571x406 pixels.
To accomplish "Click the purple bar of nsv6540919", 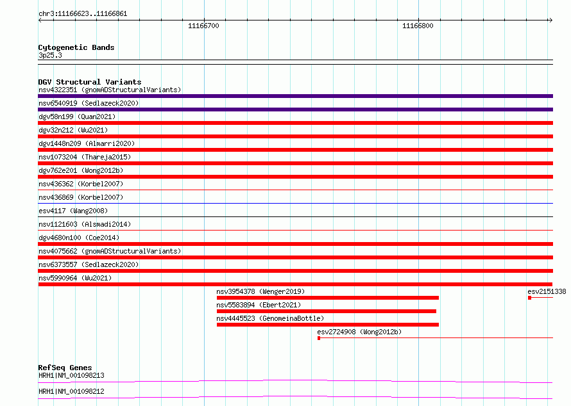I will click(x=295, y=110).
